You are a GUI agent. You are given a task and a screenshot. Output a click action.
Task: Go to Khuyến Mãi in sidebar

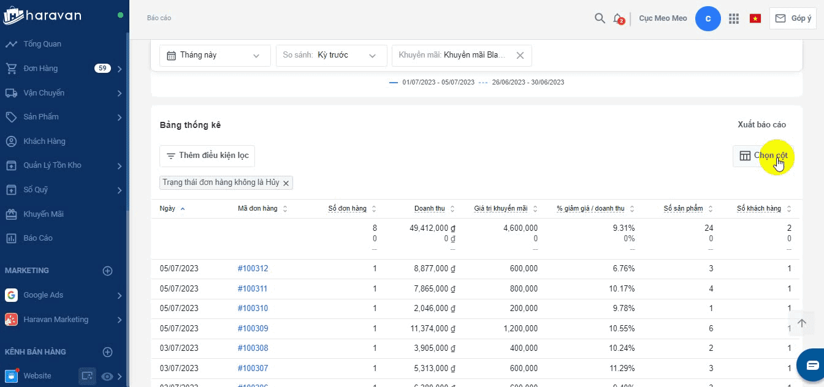click(43, 214)
